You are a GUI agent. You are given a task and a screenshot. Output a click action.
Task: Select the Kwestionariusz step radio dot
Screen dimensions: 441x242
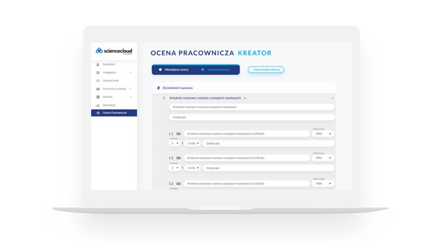click(x=202, y=69)
